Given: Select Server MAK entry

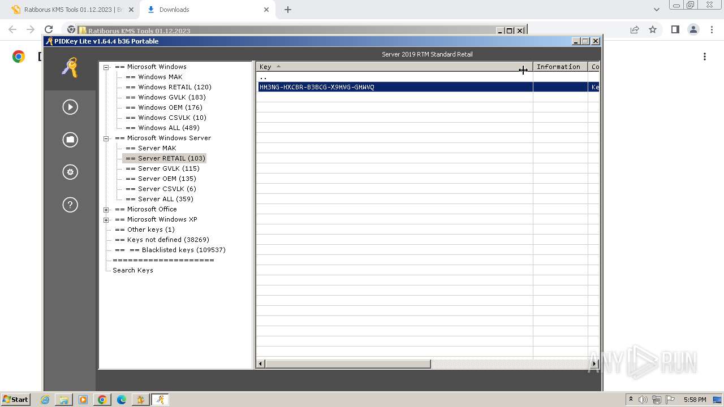Looking at the screenshot, I should (151, 148).
